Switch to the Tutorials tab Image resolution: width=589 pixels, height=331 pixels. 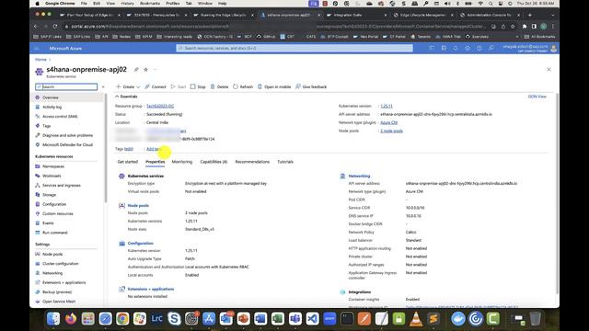pos(285,162)
